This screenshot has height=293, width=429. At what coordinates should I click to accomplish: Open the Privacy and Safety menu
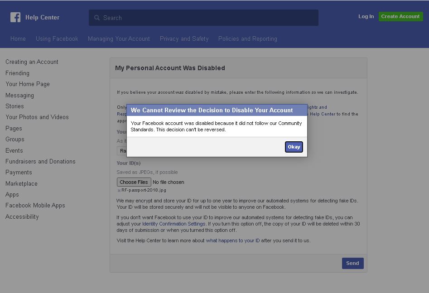pyautogui.click(x=184, y=39)
